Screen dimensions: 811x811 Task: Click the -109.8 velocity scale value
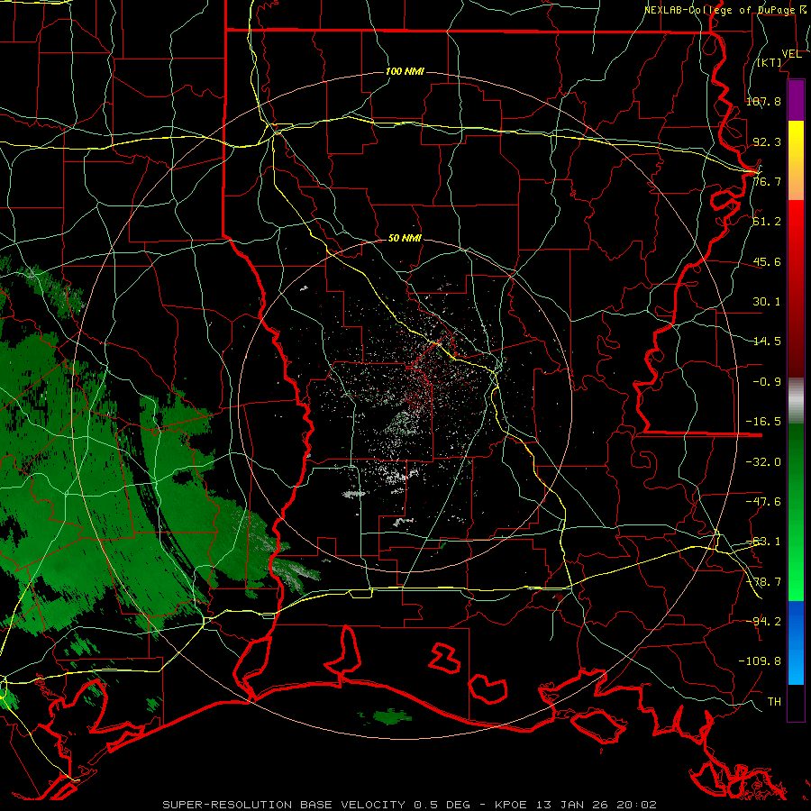tap(760, 661)
